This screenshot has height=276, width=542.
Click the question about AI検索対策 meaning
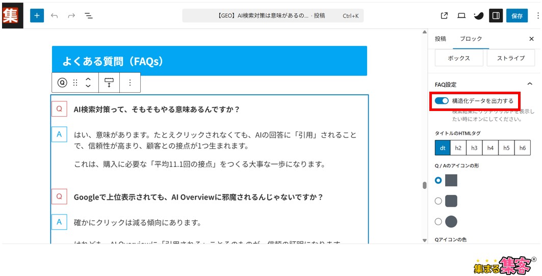point(157,109)
